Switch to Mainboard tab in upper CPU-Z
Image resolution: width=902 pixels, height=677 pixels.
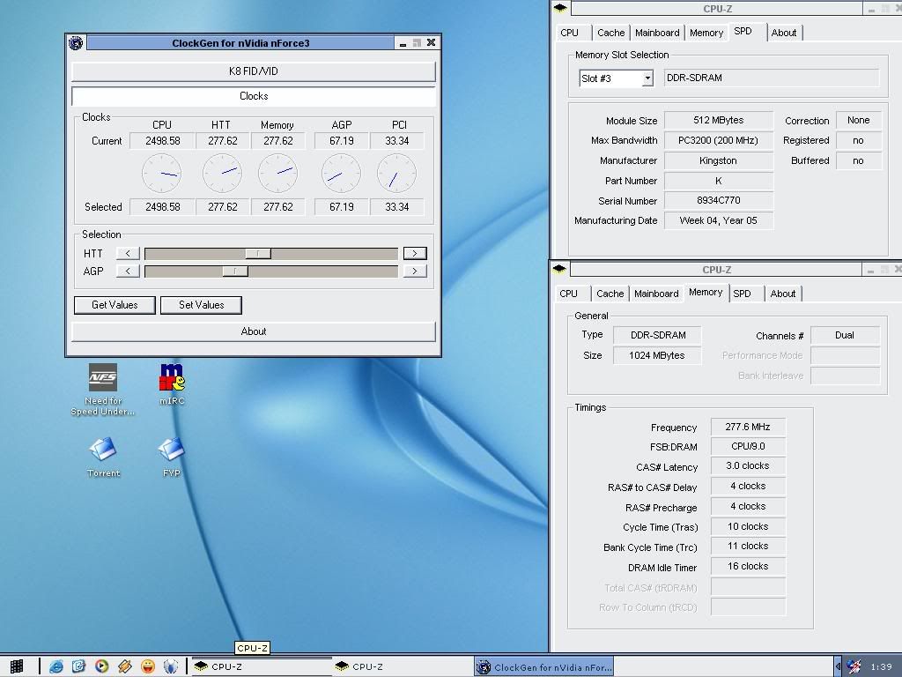(657, 33)
